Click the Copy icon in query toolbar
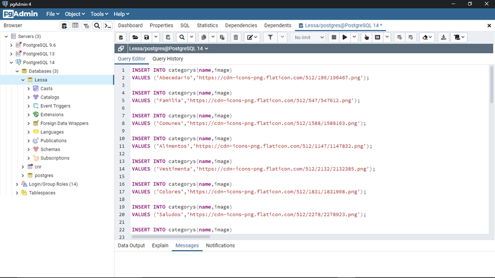Image resolution: width=495 pixels, height=278 pixels. (204, 38)
